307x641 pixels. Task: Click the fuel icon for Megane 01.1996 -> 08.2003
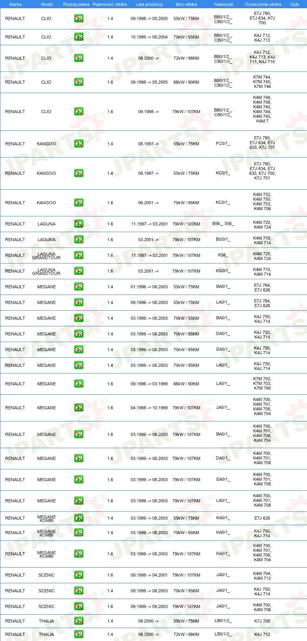79,287
